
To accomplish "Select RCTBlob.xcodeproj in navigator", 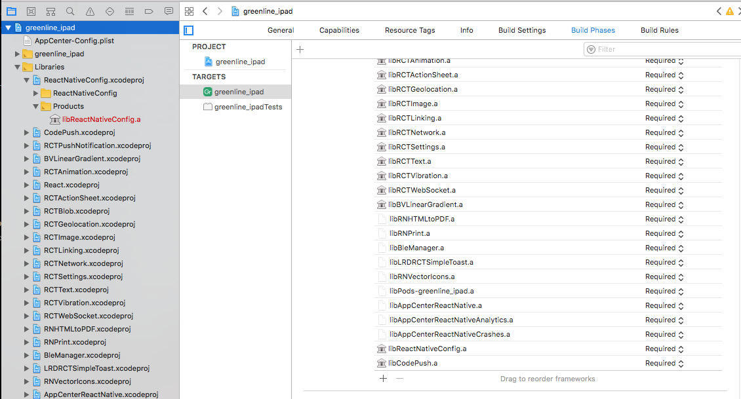I will point(77,211).
